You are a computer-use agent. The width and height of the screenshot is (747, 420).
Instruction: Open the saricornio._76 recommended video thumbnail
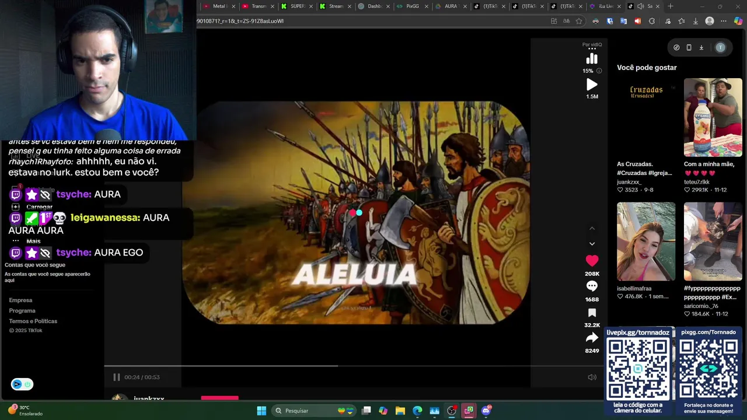click(713, 242)
